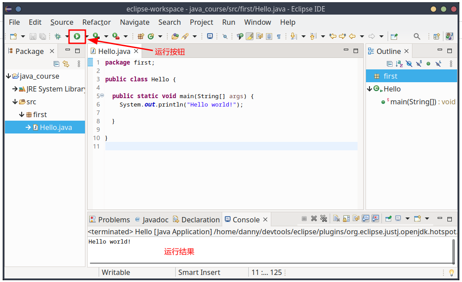The image size is (462, 282).
Task: Toggle alphabetical Sort in Outline view
Action: [x=399, y=64]
